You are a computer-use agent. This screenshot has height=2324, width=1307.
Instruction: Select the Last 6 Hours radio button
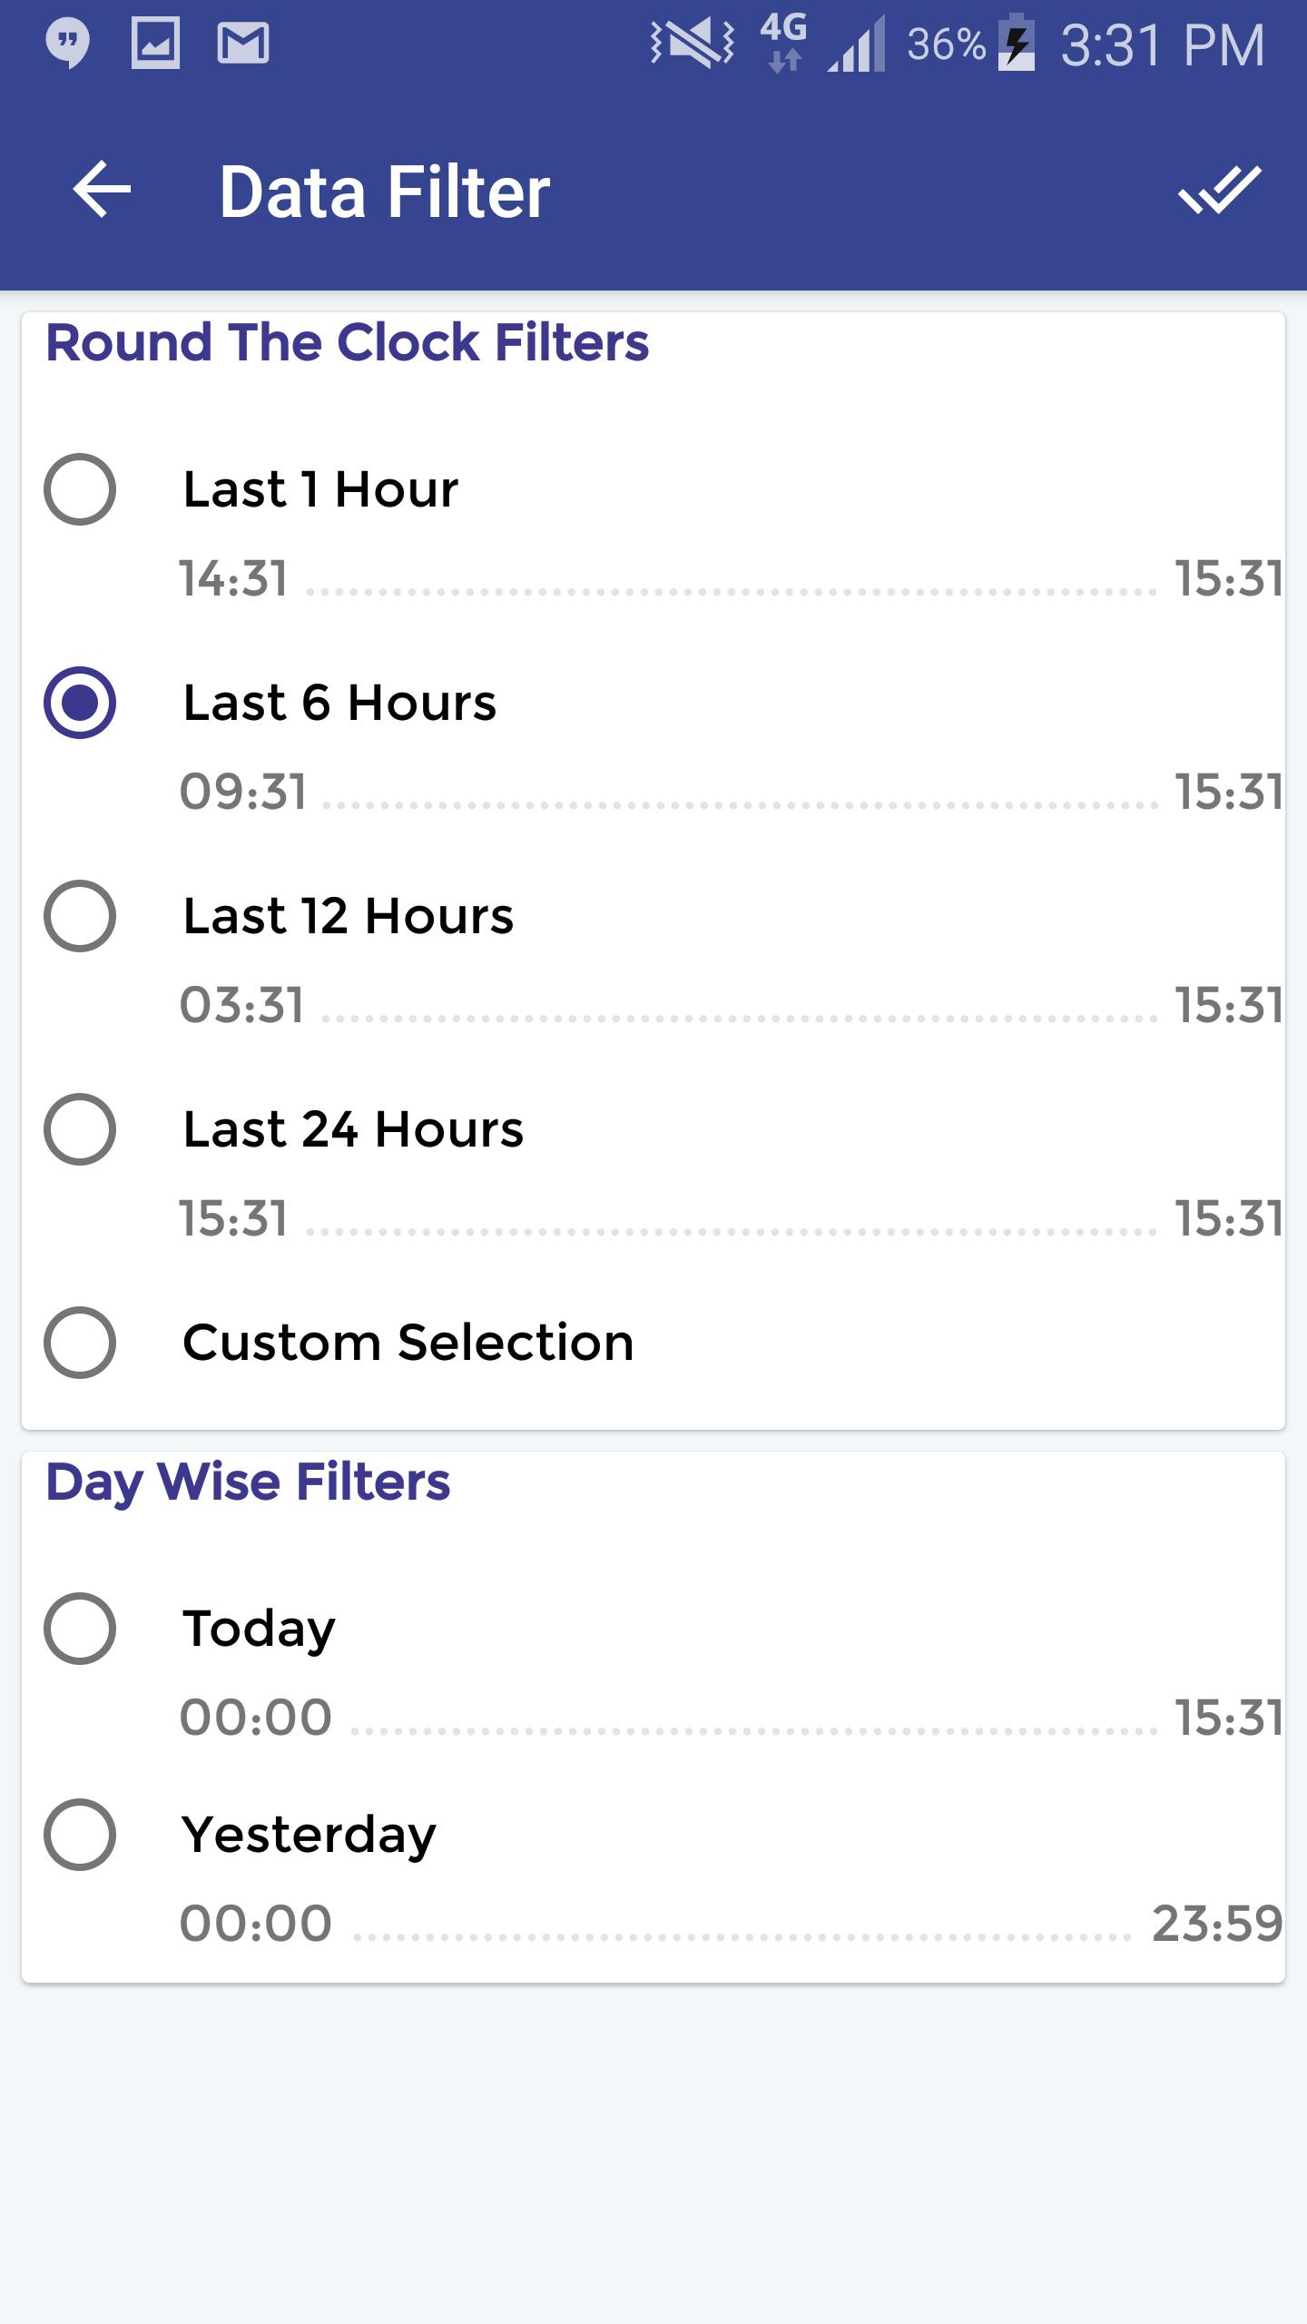80,703
